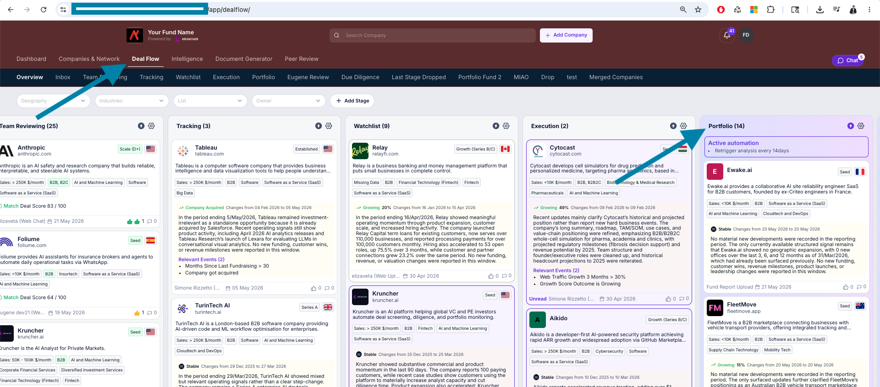Click Relevant Events (2) on Cytocast card
The height and width of the screenshot is (387, 880).
pyautogui.click(x=556, y=270)
